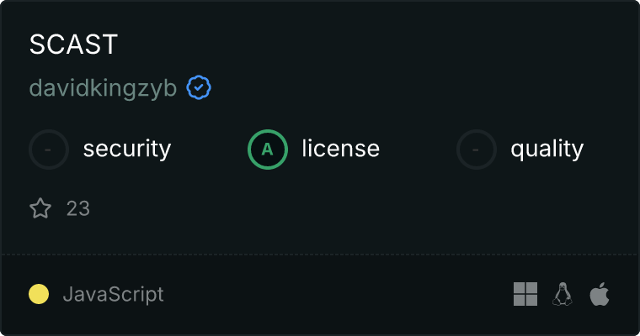Click empty card space right of SCAST title

click(x=367, y=44)
